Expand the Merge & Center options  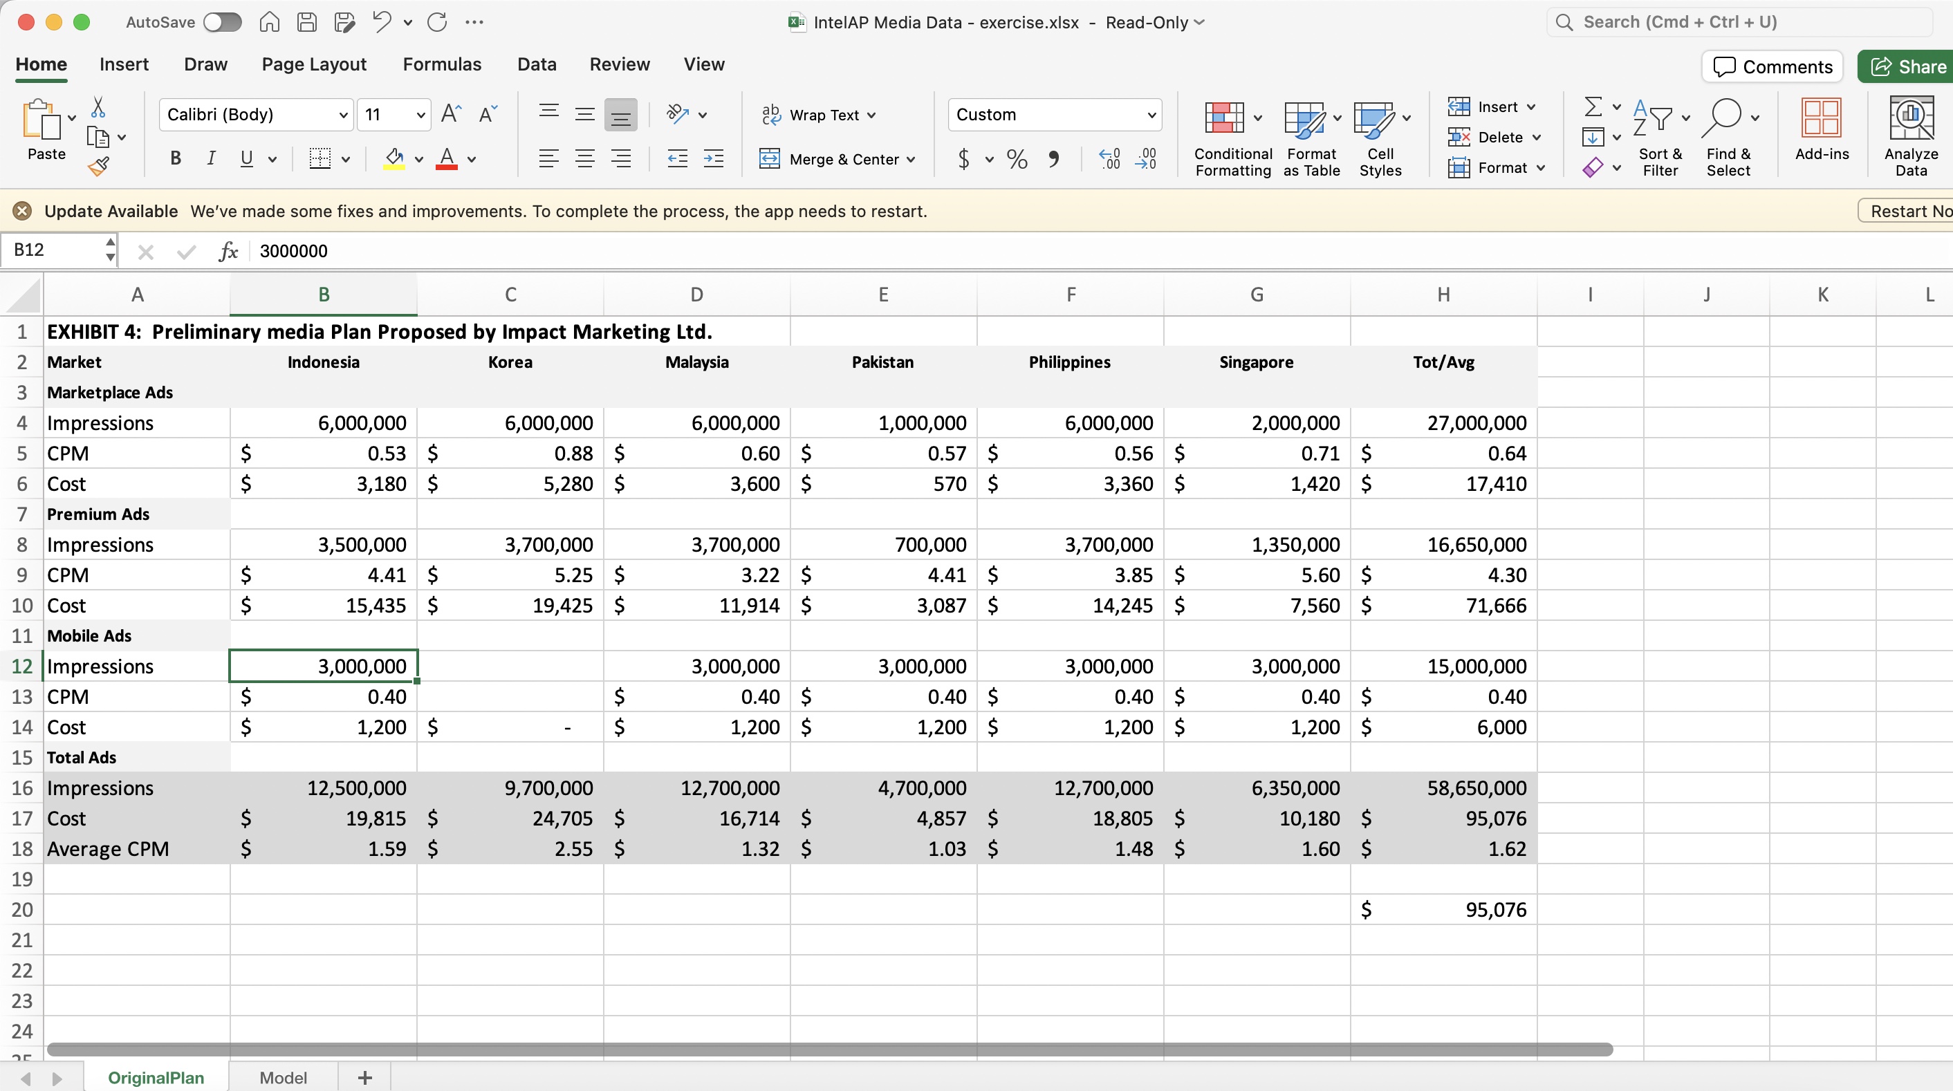pyautogui.click(x=911, y=160)
